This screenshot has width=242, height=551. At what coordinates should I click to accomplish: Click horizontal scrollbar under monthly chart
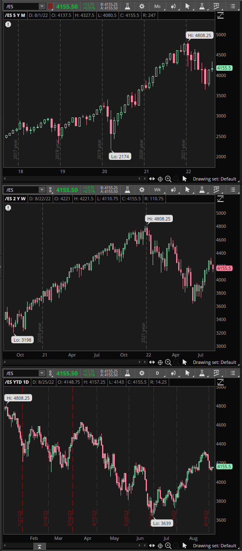pos(75,179)
